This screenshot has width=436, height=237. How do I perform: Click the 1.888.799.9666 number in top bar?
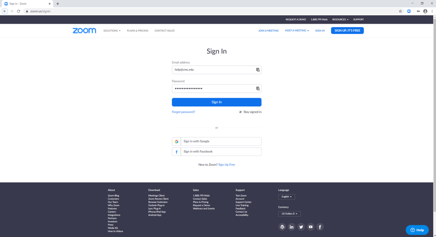point(319,20)
